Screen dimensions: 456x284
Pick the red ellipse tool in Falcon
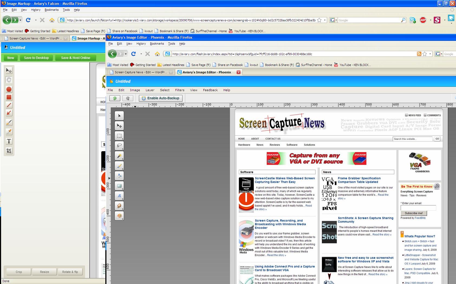[x=9, y=89]
